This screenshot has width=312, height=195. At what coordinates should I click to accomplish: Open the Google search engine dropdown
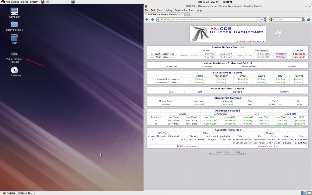coord(272,19)
